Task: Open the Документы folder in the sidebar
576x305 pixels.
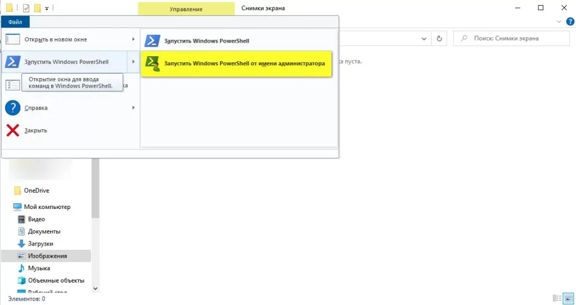Action: pyautogui.click(x=44, y=231)
